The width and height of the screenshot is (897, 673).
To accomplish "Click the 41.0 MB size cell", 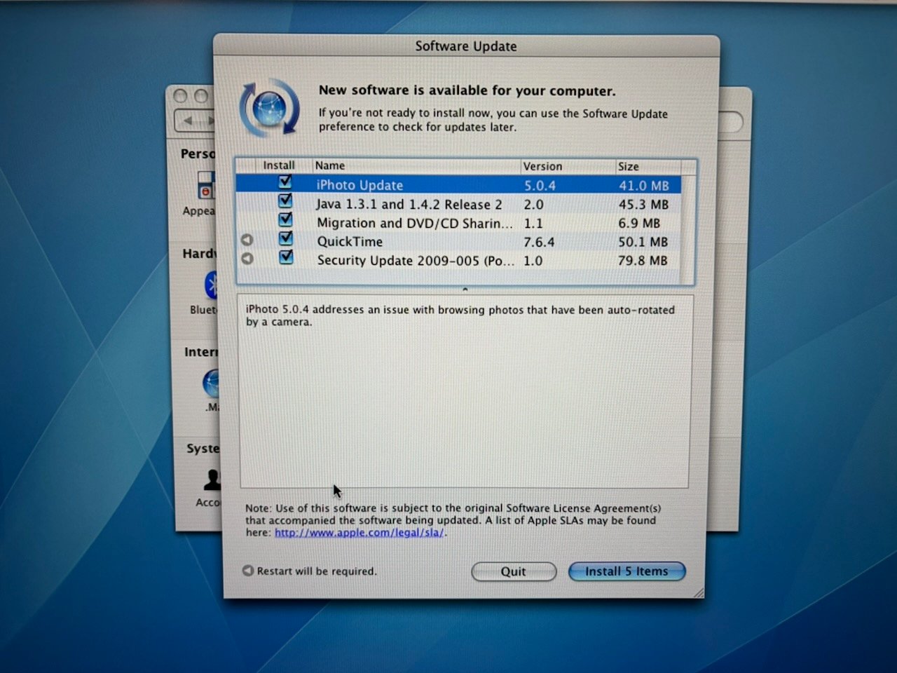I will click(643, 186).
